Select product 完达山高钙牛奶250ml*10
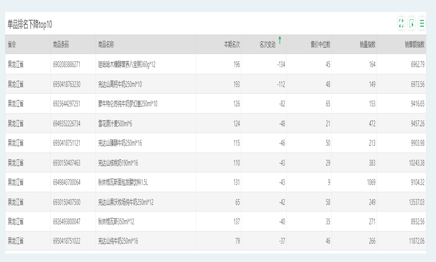Screen dimensions: 436x262 pos(120,84)
